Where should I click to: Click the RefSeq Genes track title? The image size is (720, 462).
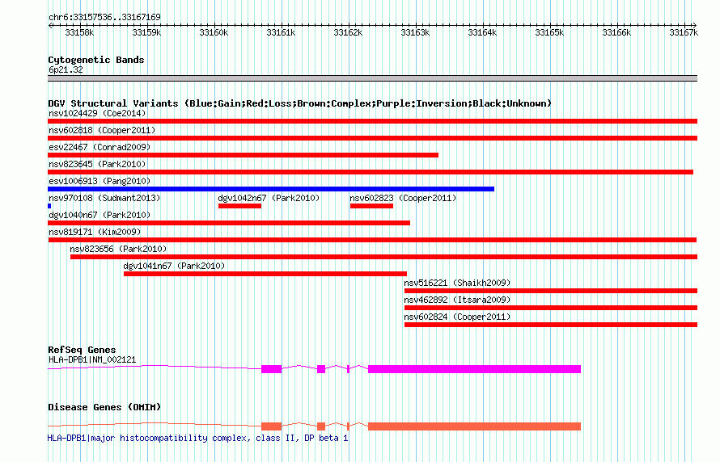pos(82,350)
